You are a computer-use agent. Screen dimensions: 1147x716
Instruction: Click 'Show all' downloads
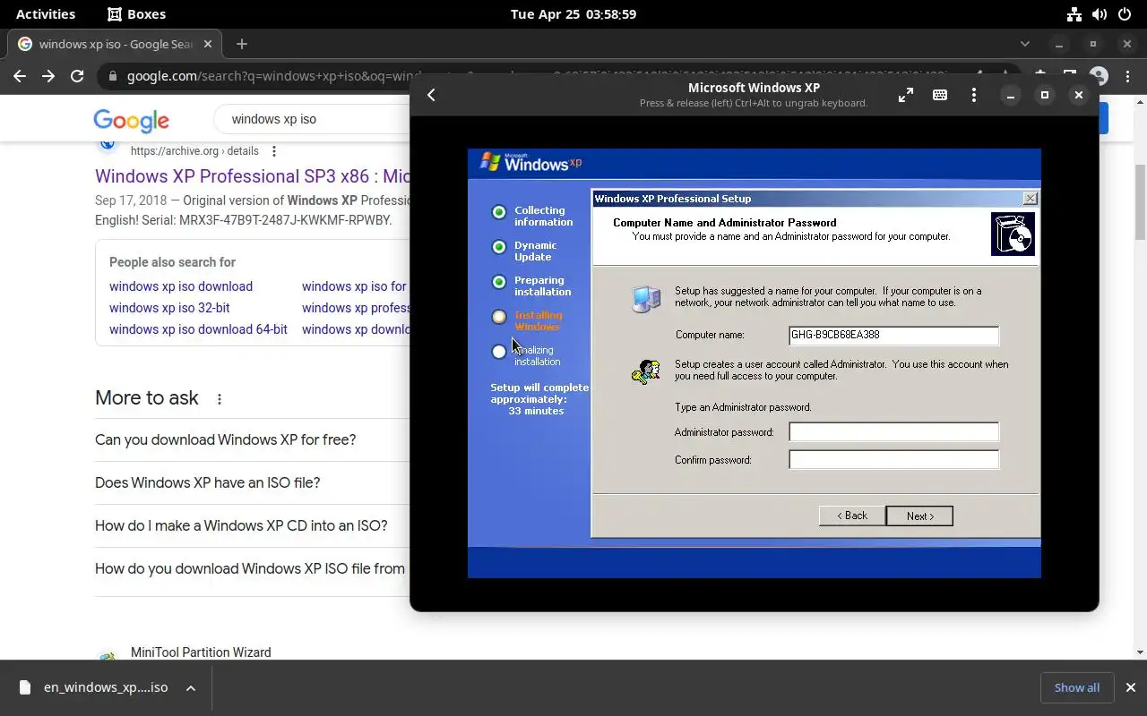click(x=1076, y=687)
